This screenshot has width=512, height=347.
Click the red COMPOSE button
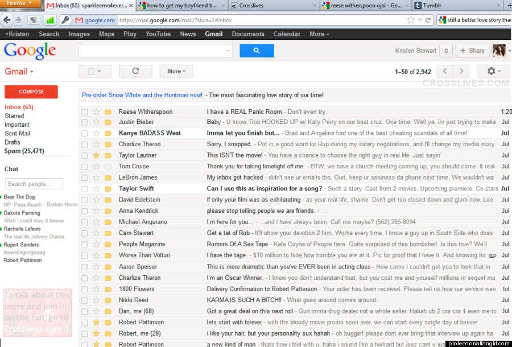31,92
